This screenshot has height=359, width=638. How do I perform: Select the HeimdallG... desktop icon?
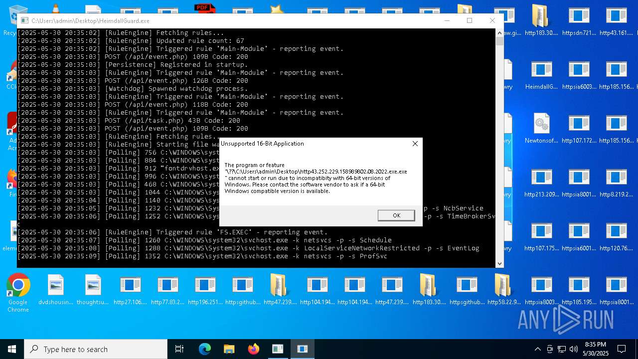(x=541, y=75)
